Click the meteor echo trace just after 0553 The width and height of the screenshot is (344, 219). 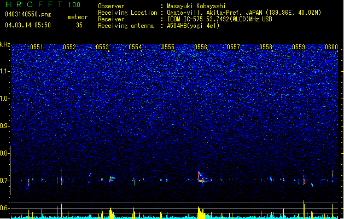coord(112,179)
